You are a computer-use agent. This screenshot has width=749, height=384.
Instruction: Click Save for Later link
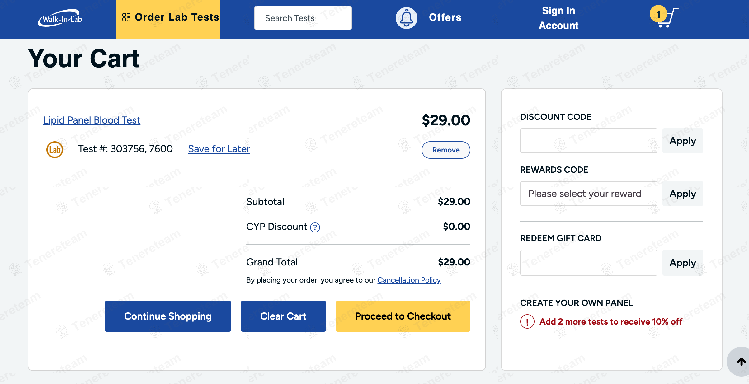coord(219,149)
